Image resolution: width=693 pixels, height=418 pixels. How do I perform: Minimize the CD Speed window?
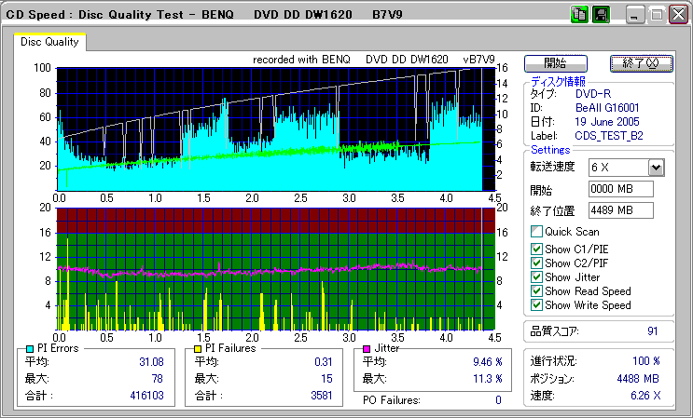[x=635, y=15]
